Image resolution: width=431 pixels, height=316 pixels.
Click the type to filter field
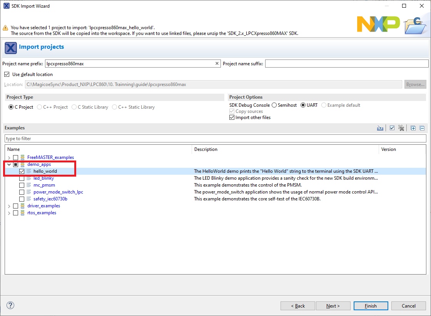215,139
